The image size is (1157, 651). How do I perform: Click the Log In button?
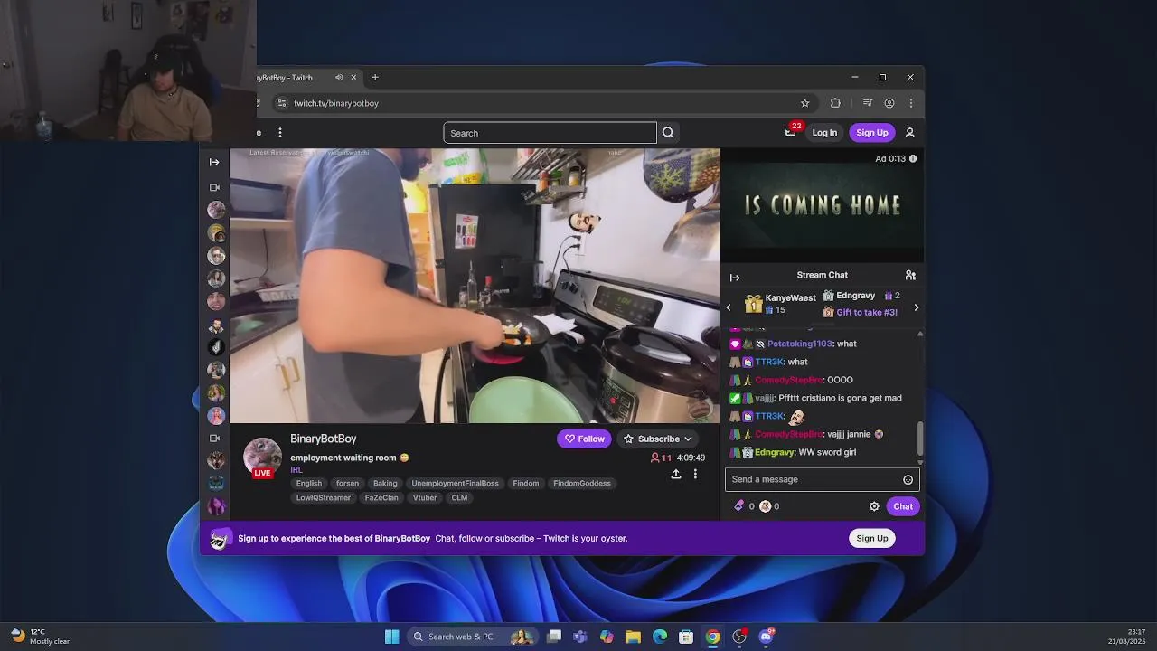pos(824,133)
